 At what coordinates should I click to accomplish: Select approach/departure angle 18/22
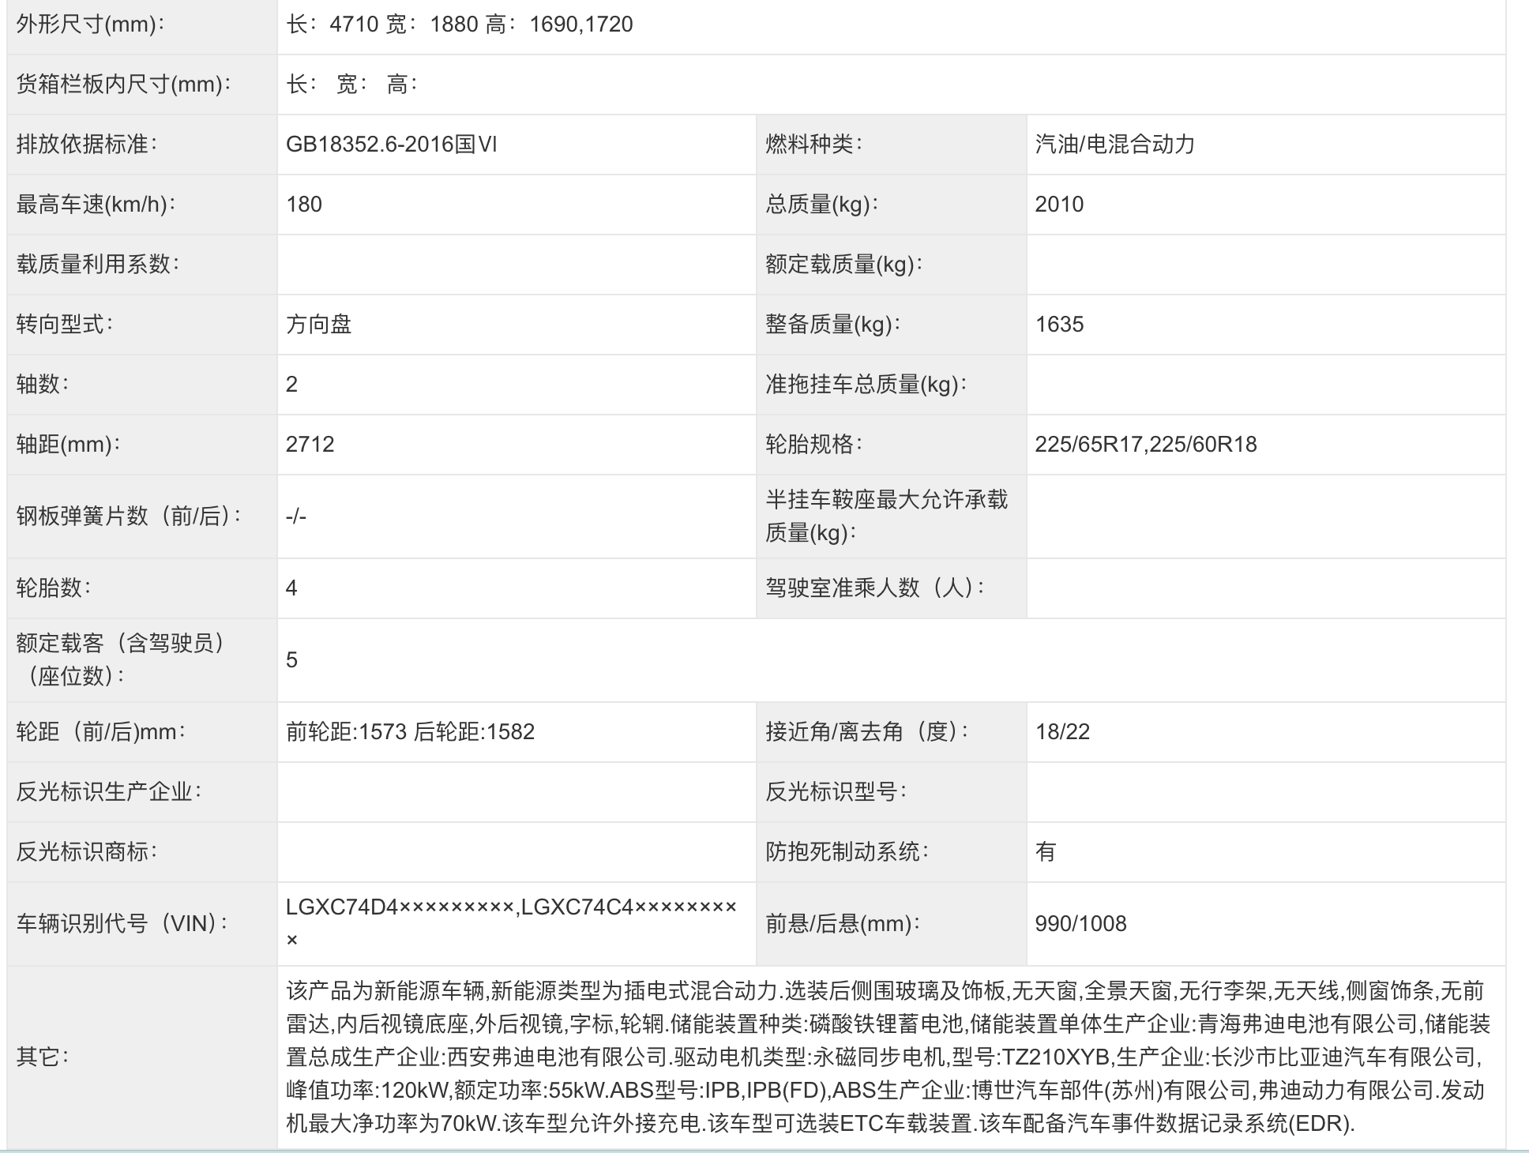click(1063, 732)
